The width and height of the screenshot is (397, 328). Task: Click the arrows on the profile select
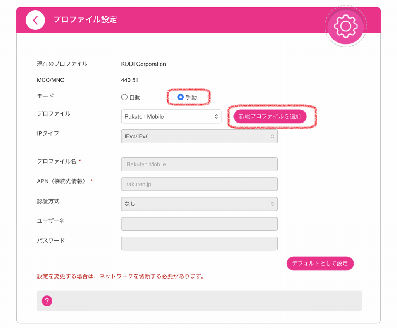[216, 117]
